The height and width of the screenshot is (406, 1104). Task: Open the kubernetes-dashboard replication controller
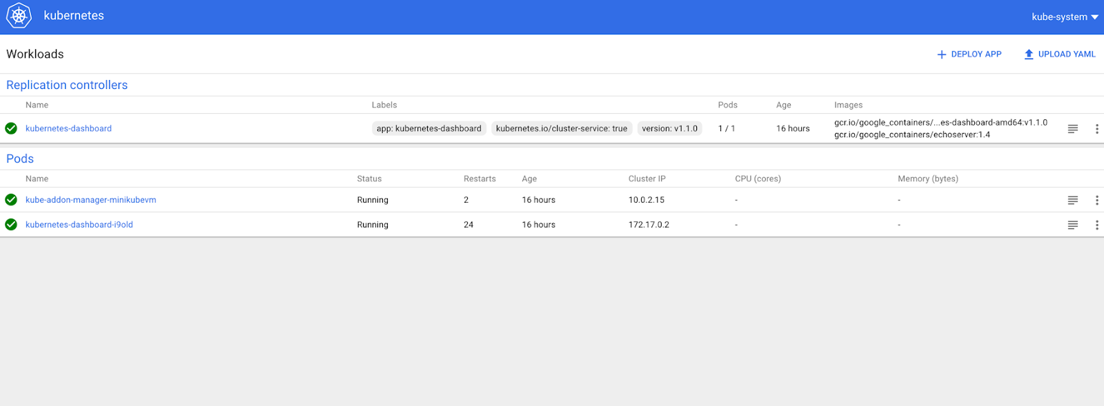[x=68, y=128]
